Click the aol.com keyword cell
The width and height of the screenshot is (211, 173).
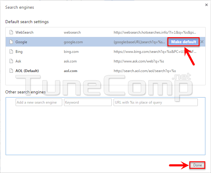(x=71, y=71)
